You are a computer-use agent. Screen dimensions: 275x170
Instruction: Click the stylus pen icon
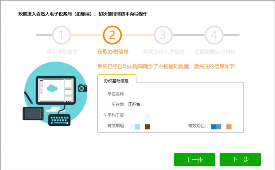(x=28, y=97)
